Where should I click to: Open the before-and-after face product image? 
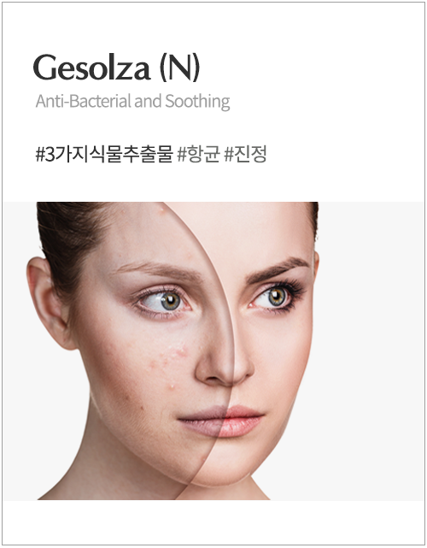[173, 351]
